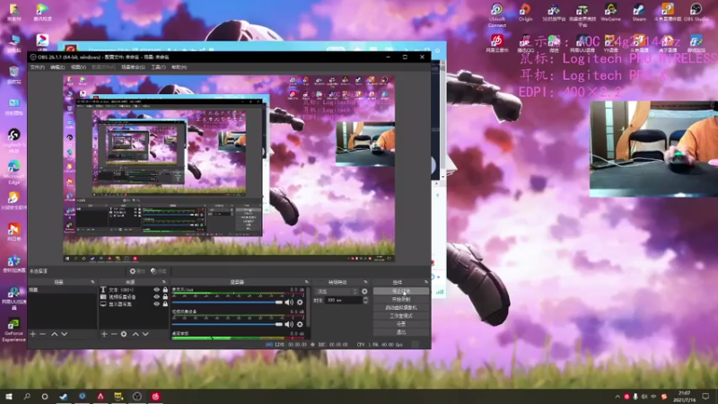718x404 pixels.
Task: Open source properties gear in the Sources panel
Action: coord(124,334)
